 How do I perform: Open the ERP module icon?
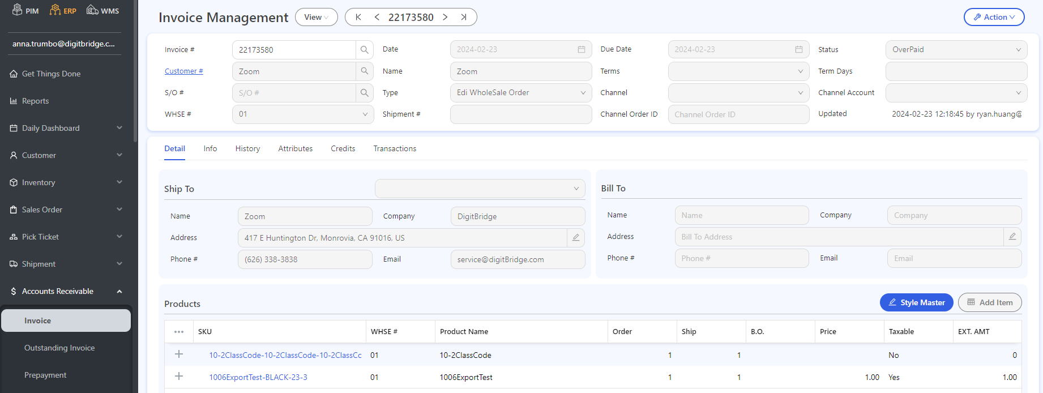[x=55, y=10]
